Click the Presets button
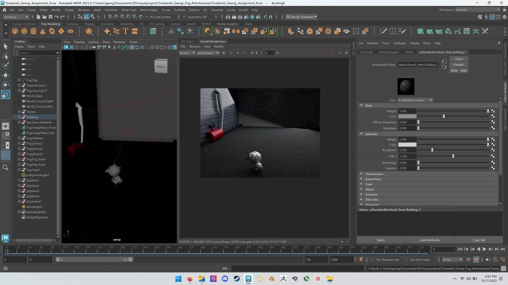The height and width of the screenshot is (285, 508). click(459, 64)
